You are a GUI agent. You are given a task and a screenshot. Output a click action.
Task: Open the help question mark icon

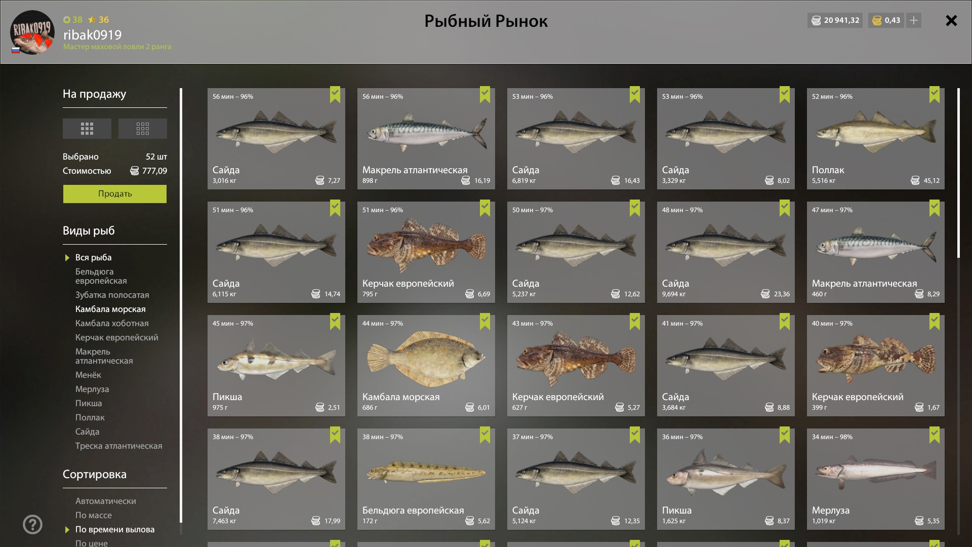[32, 524]
